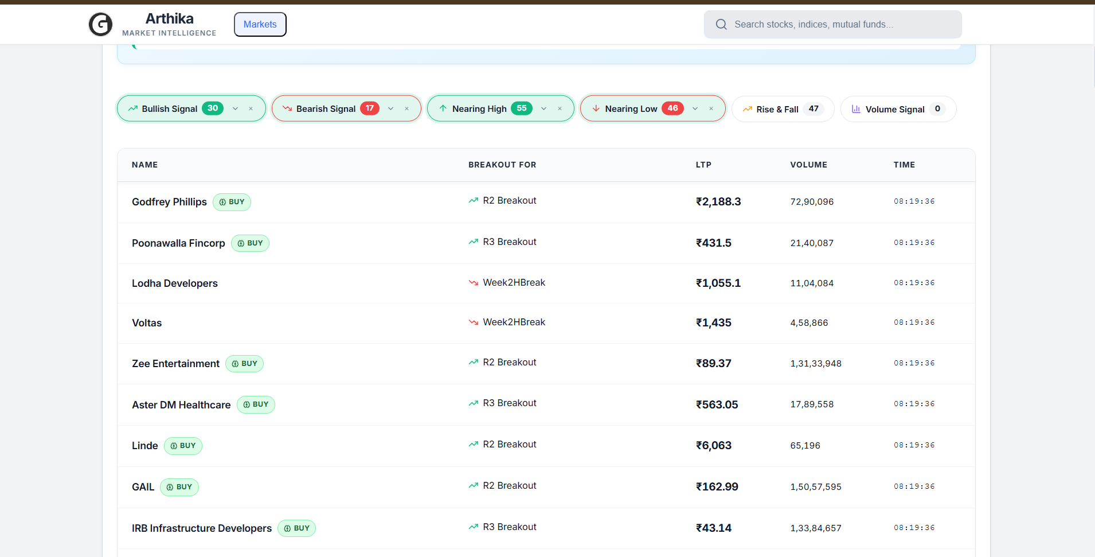This screenshot has height=557, width=1095.
Task: Click the down arrow icon on Nearing Low chip
Action: click(596, 108)
